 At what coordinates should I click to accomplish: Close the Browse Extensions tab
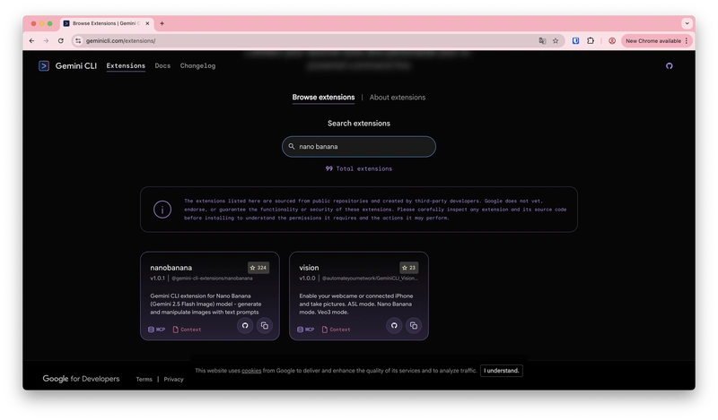tap(147, 23)
